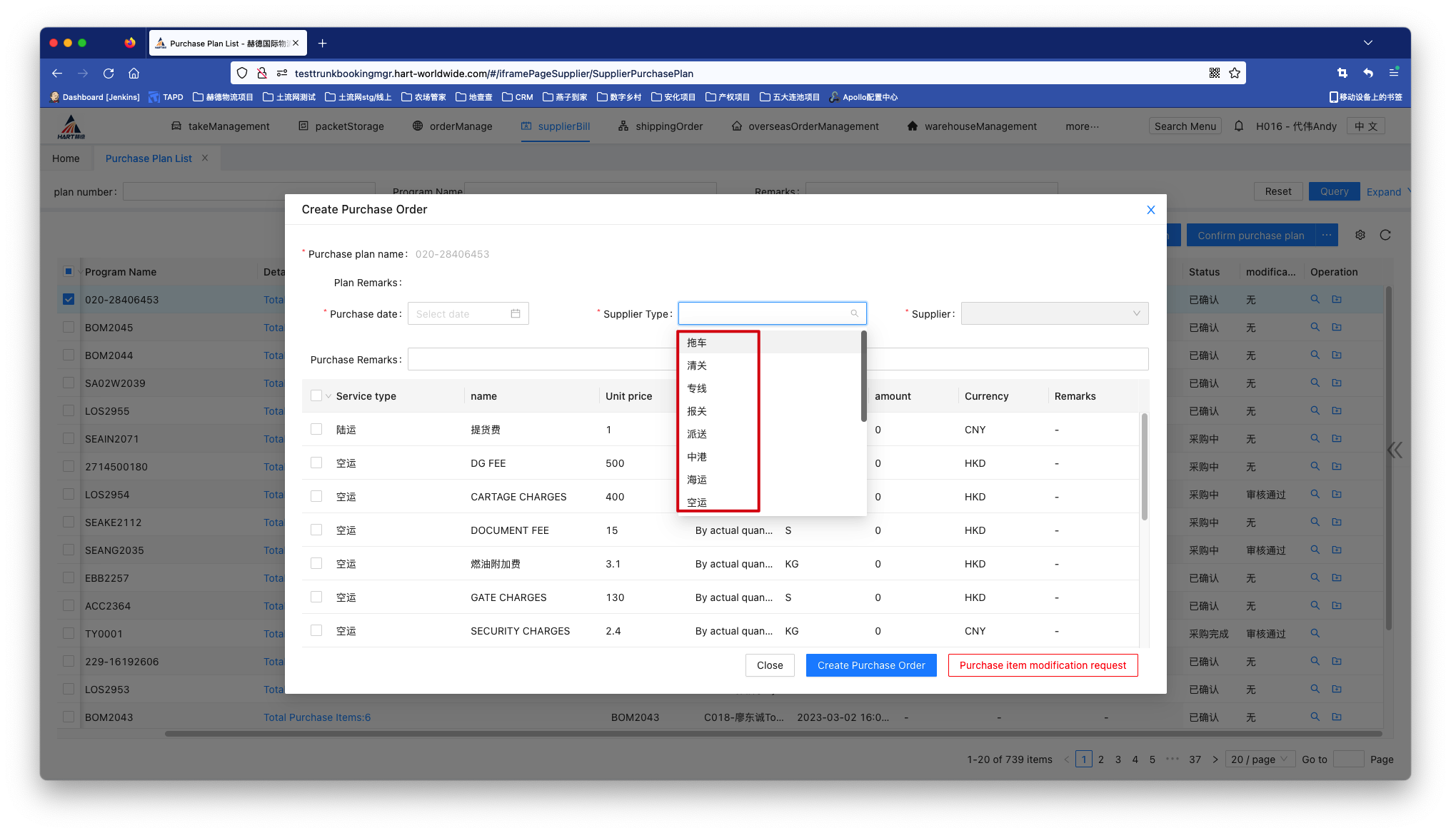This screenshot has height=833, width=1451.
Task: Choose 海运 option in dropdown list
Action: click(697, 480)
